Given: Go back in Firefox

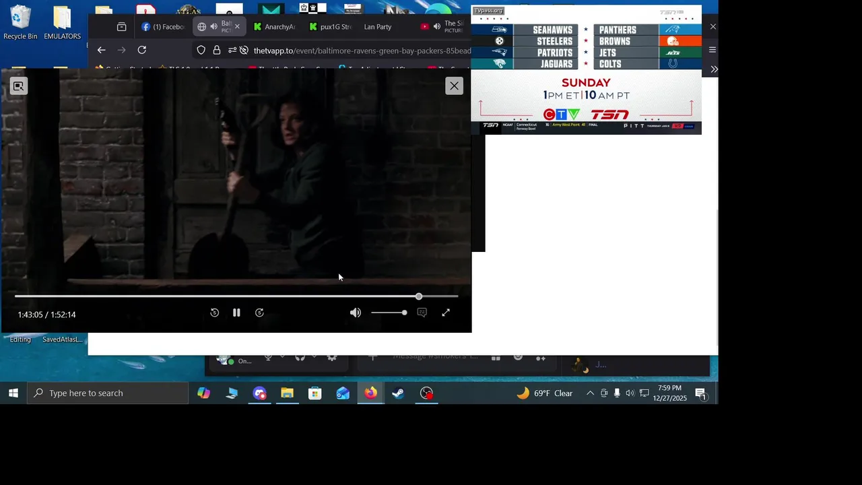Looking at the screenshot, I should (101, 50).
